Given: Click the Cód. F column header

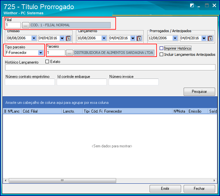Looking at the screenshot, I should pos(97,111).
